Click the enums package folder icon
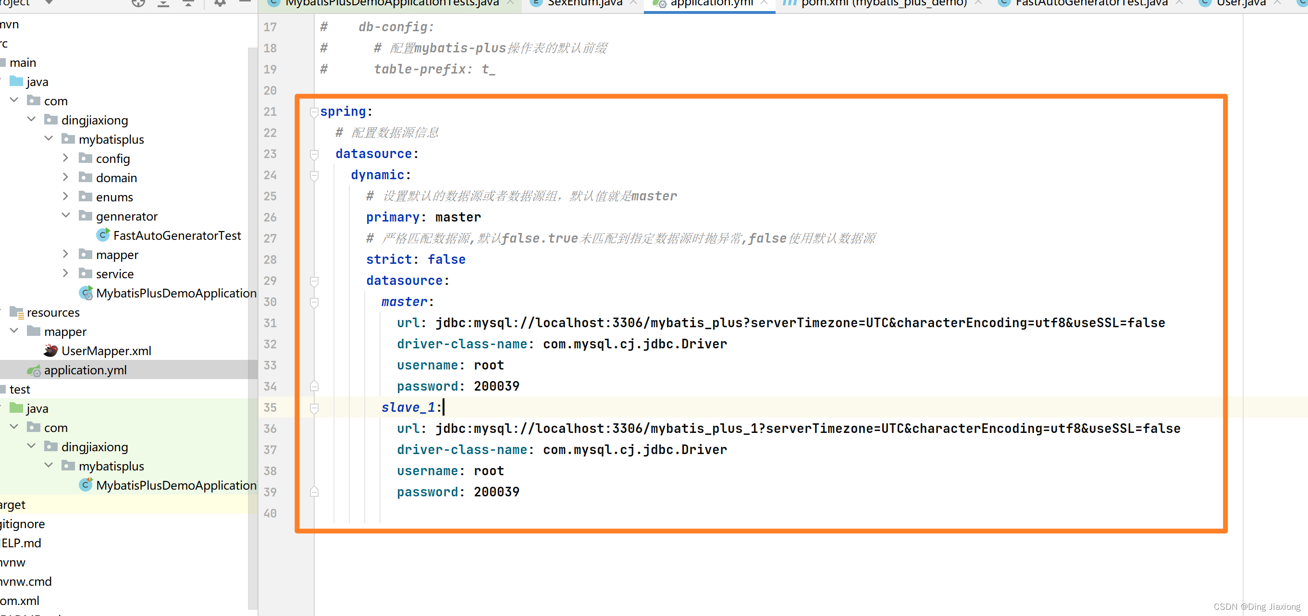This screenshot has width=1308, height=616. click(x=86, y=197)
